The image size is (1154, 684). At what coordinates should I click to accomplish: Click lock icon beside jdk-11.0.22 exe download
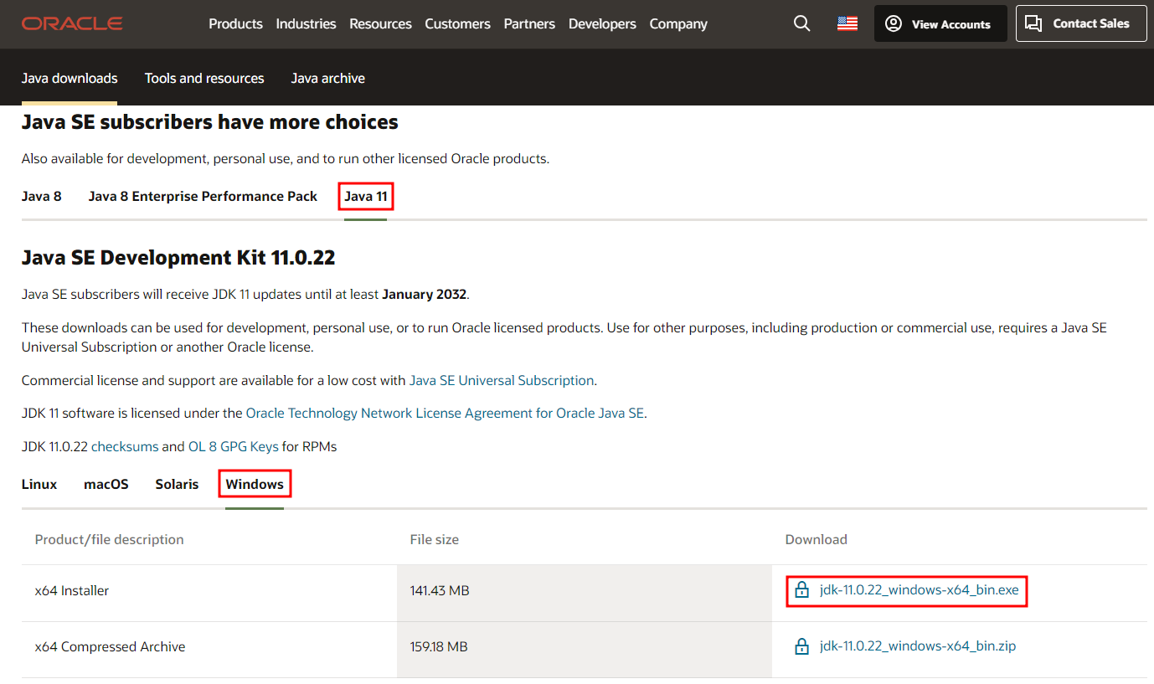tap(801, 590)
